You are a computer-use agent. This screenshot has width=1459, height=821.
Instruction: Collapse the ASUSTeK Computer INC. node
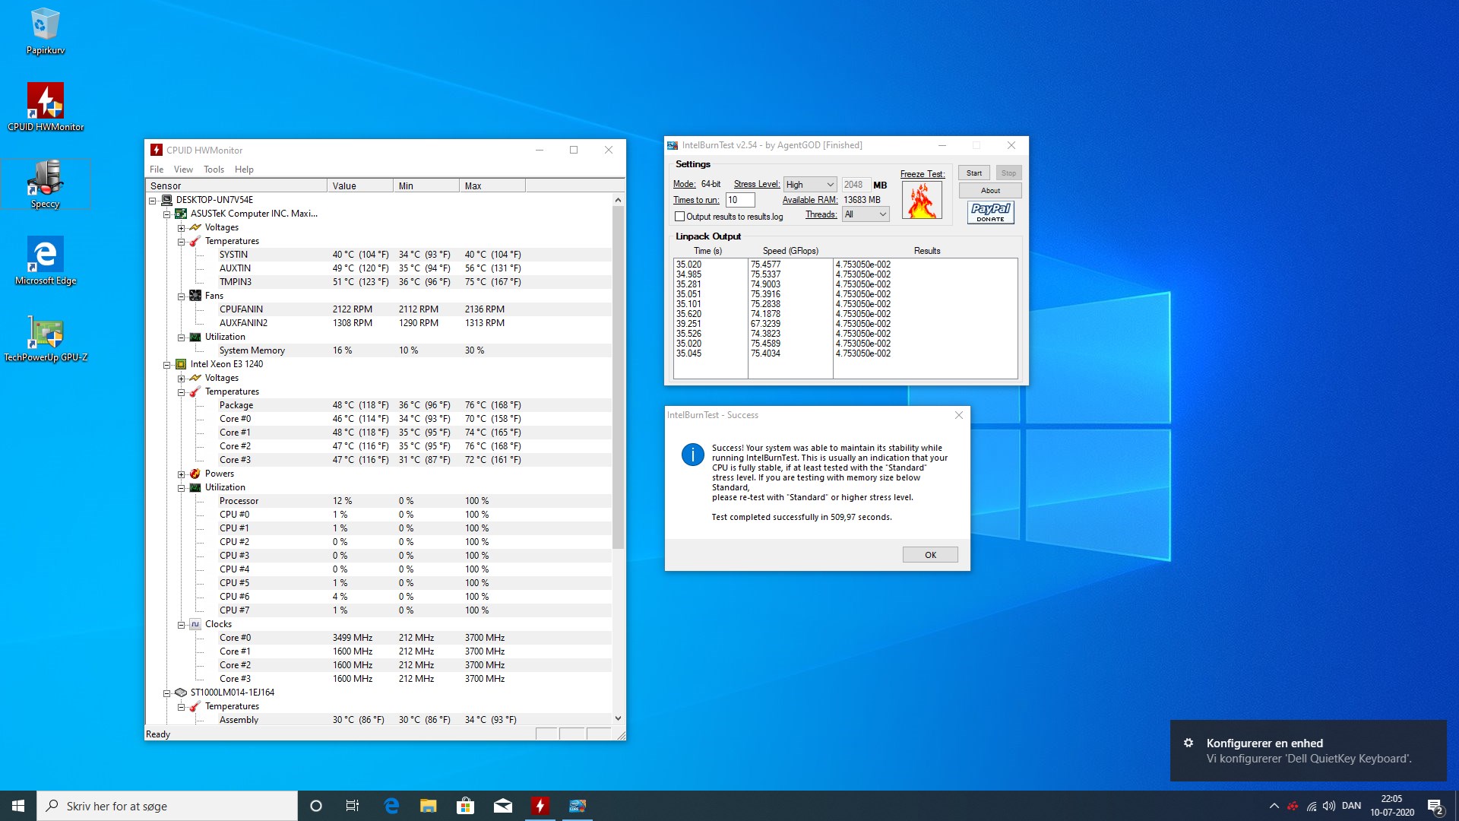coord(166,214)
